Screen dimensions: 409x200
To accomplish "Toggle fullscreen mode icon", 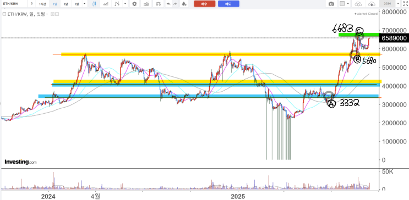I will pyautogui.click(x=405, y=4).
